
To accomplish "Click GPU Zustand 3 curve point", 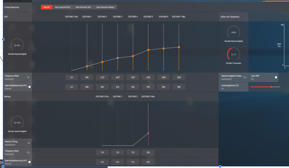I will [118, 58].
